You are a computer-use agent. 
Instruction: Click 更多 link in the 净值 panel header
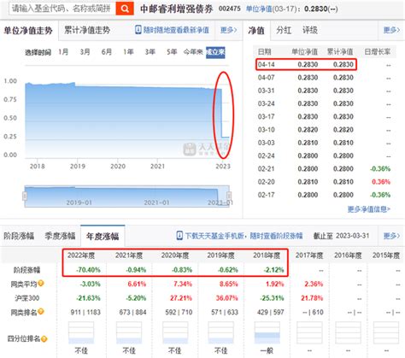click(391, 30)
